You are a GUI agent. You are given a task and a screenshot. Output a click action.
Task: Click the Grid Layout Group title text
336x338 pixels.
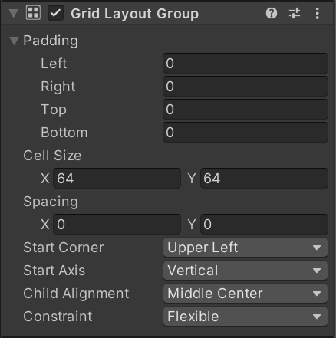(x=134, y=14)
